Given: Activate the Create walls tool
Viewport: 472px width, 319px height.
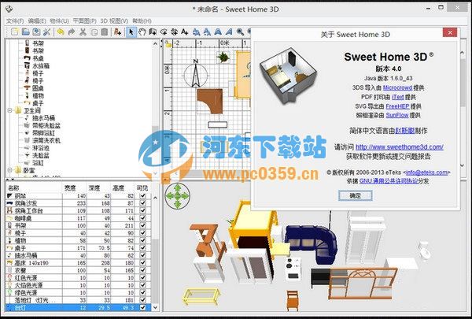Looking at the screenshot, I should tap(153, 32).
